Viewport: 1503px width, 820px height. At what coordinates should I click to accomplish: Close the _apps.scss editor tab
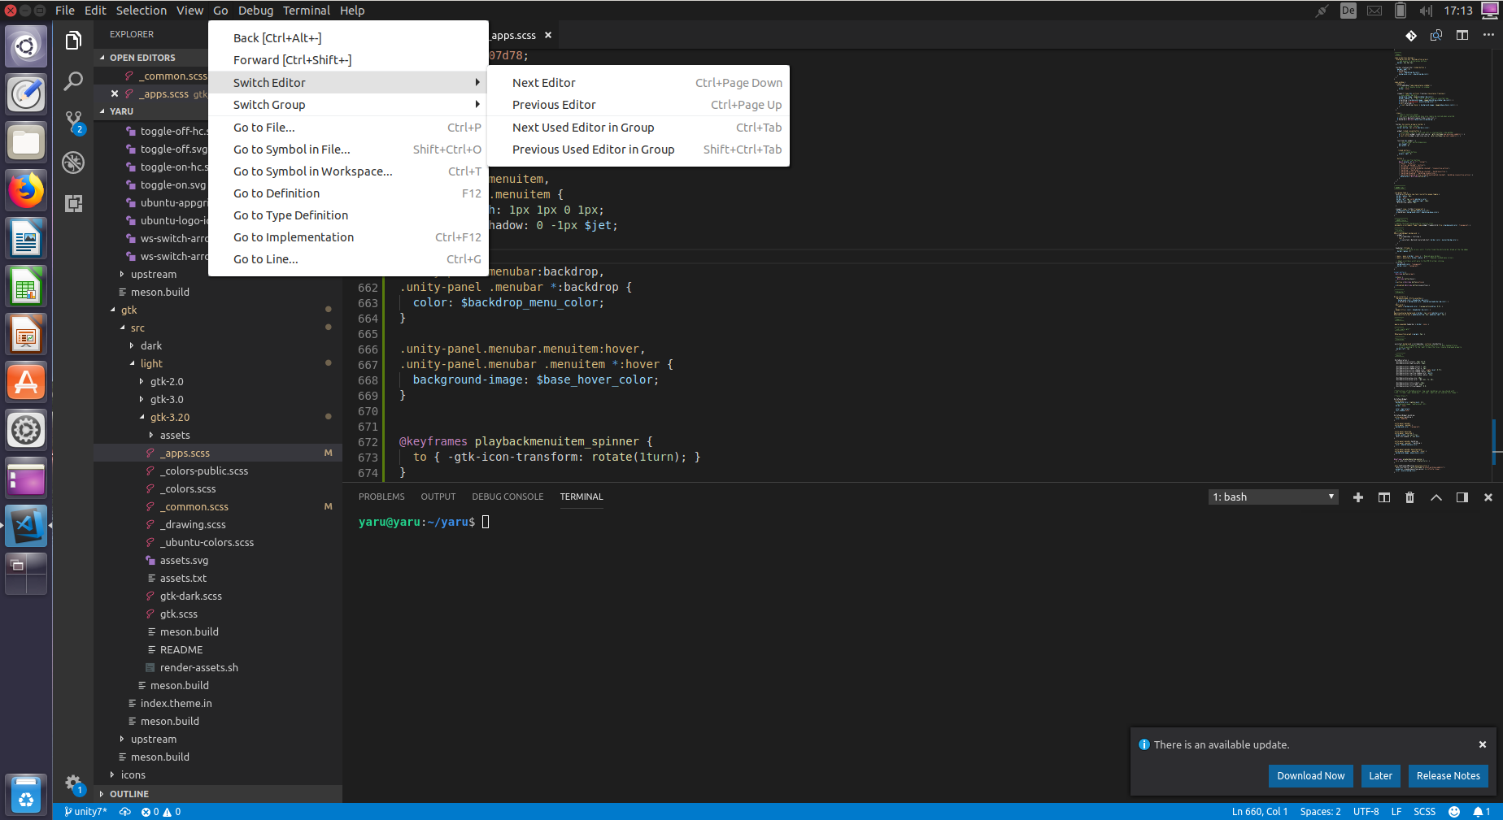coord(548,35)
